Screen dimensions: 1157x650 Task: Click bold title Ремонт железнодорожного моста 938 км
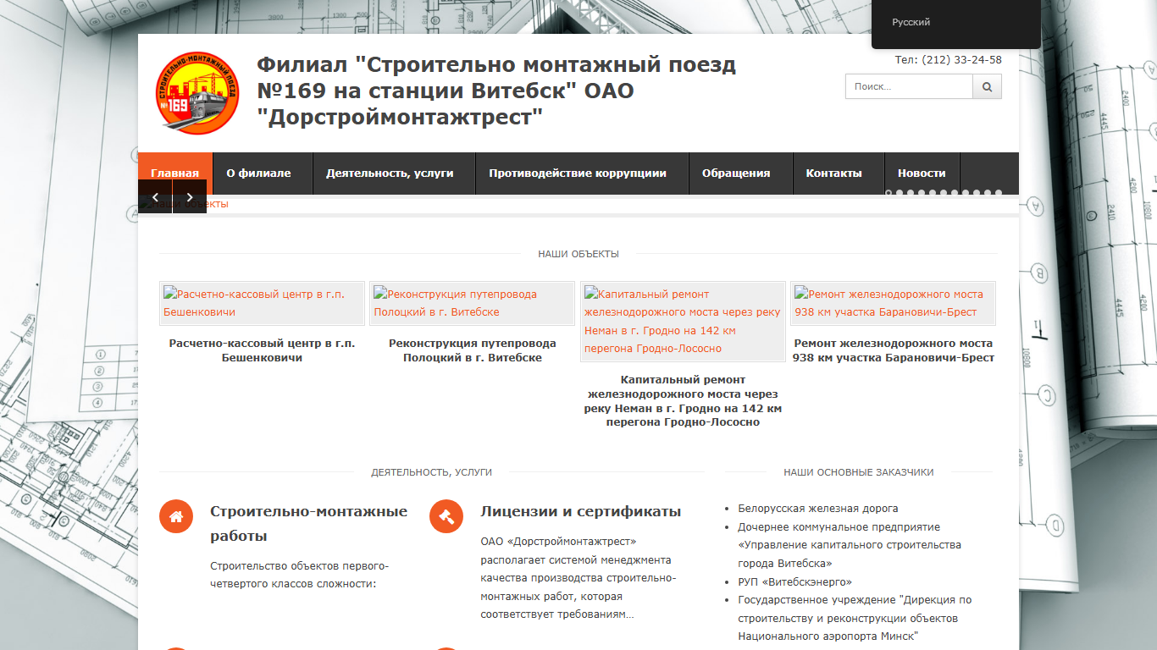(x=893, y=350)
